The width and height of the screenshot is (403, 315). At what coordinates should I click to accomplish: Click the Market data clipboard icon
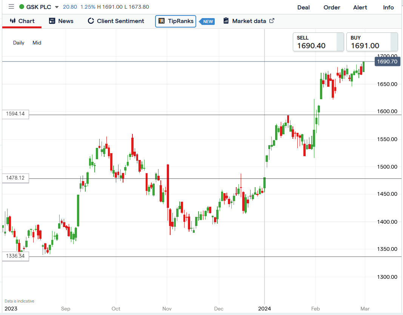[x=226, y=20]
